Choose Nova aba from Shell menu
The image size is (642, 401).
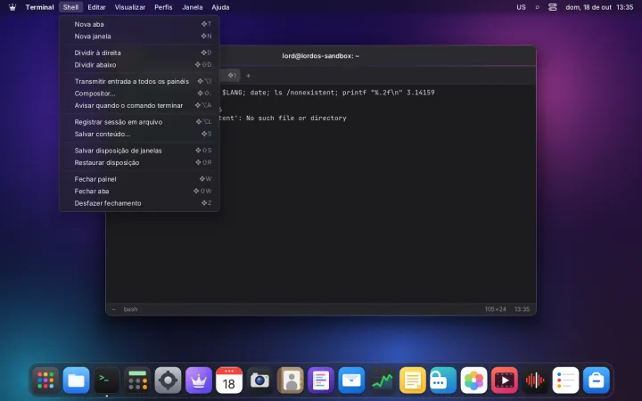click(140, 24)
